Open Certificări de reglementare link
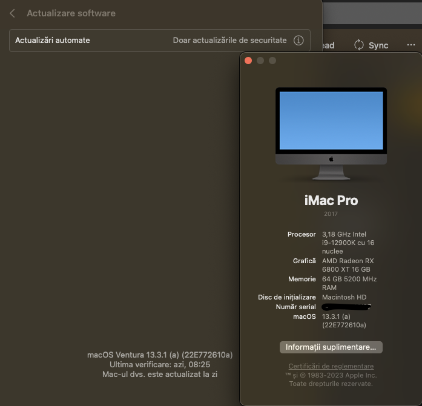Viewport: 422px width, 406px height. 331,366
